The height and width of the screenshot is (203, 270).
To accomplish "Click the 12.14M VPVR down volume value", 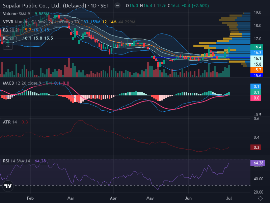I will [109, 22].
